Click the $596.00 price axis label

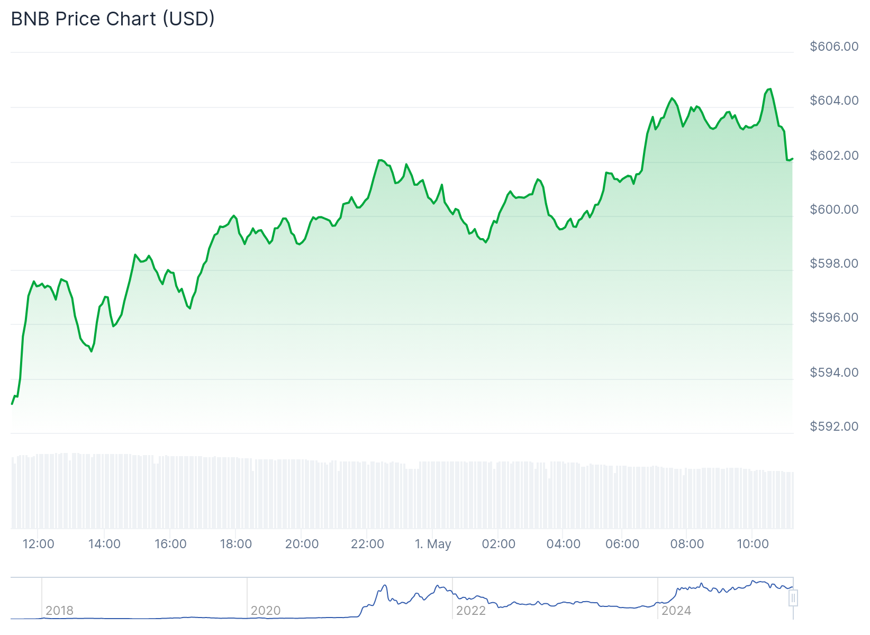coord(834,317)
